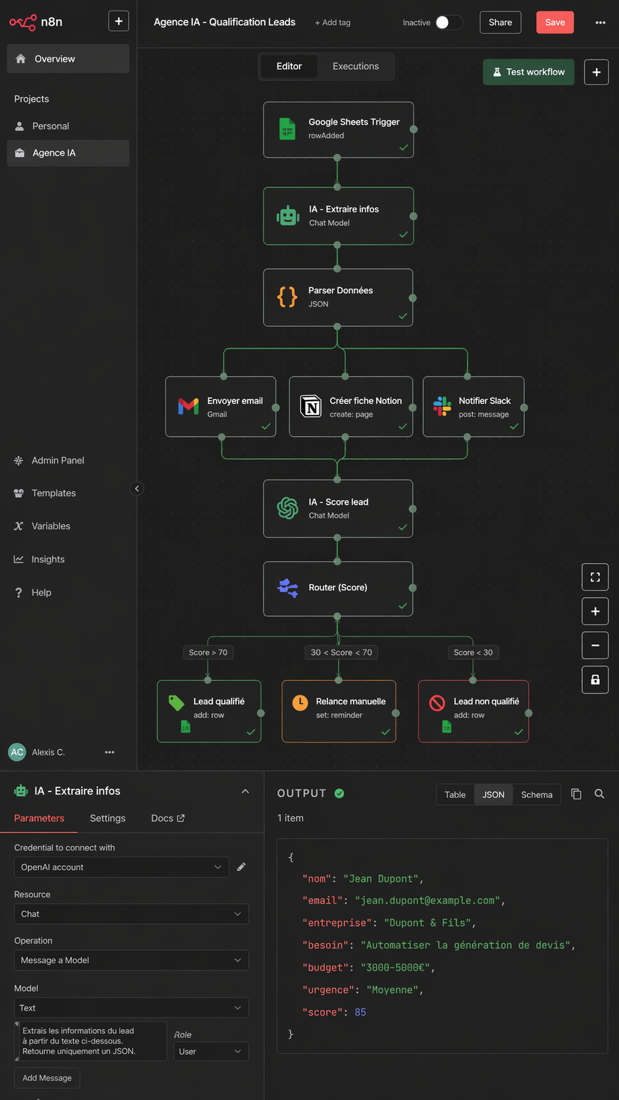The height and width of the screenshot is (1100, 619).
Task: Toggle the workflow Inactive switch
Action: pos(449,22)
